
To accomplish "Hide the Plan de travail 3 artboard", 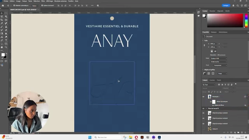I will tap(203, 108).
